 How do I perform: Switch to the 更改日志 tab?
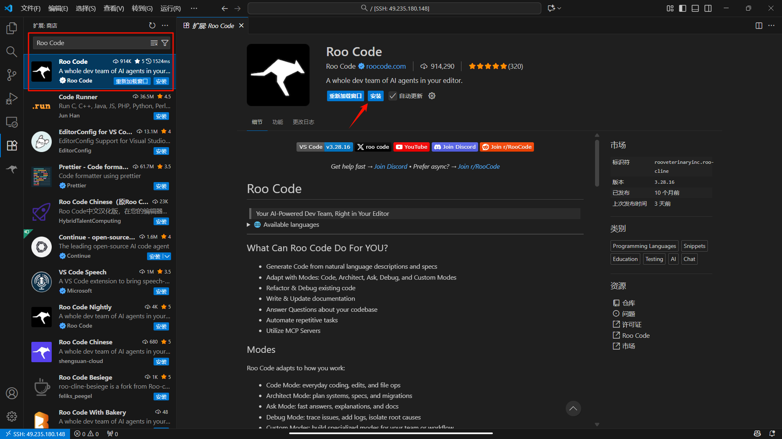(303, 122)
